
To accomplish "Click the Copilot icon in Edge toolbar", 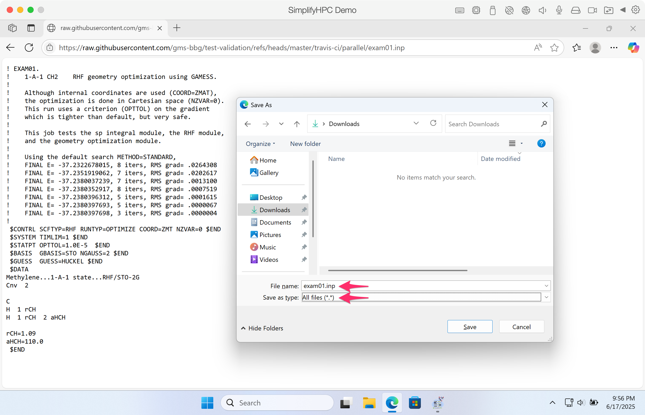I will point(633,48).
